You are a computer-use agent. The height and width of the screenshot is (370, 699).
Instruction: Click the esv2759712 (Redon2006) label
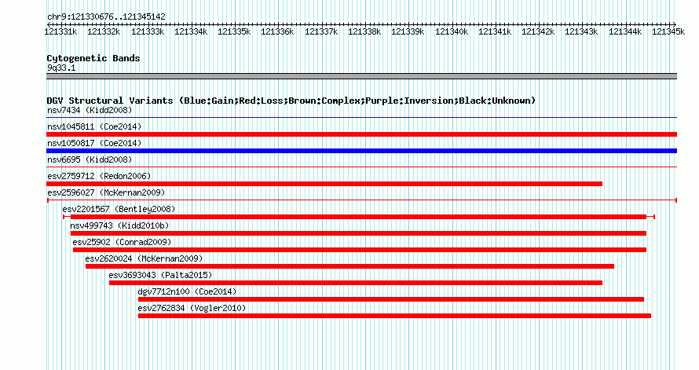click(x=99, y=176)
